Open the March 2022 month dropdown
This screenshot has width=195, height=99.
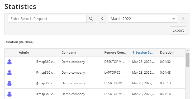143,19
